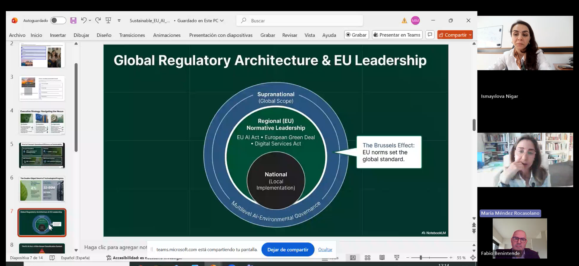Click the Save icon in title bar
The height and width of the screenshot is (266, 579).
point(73,21)
